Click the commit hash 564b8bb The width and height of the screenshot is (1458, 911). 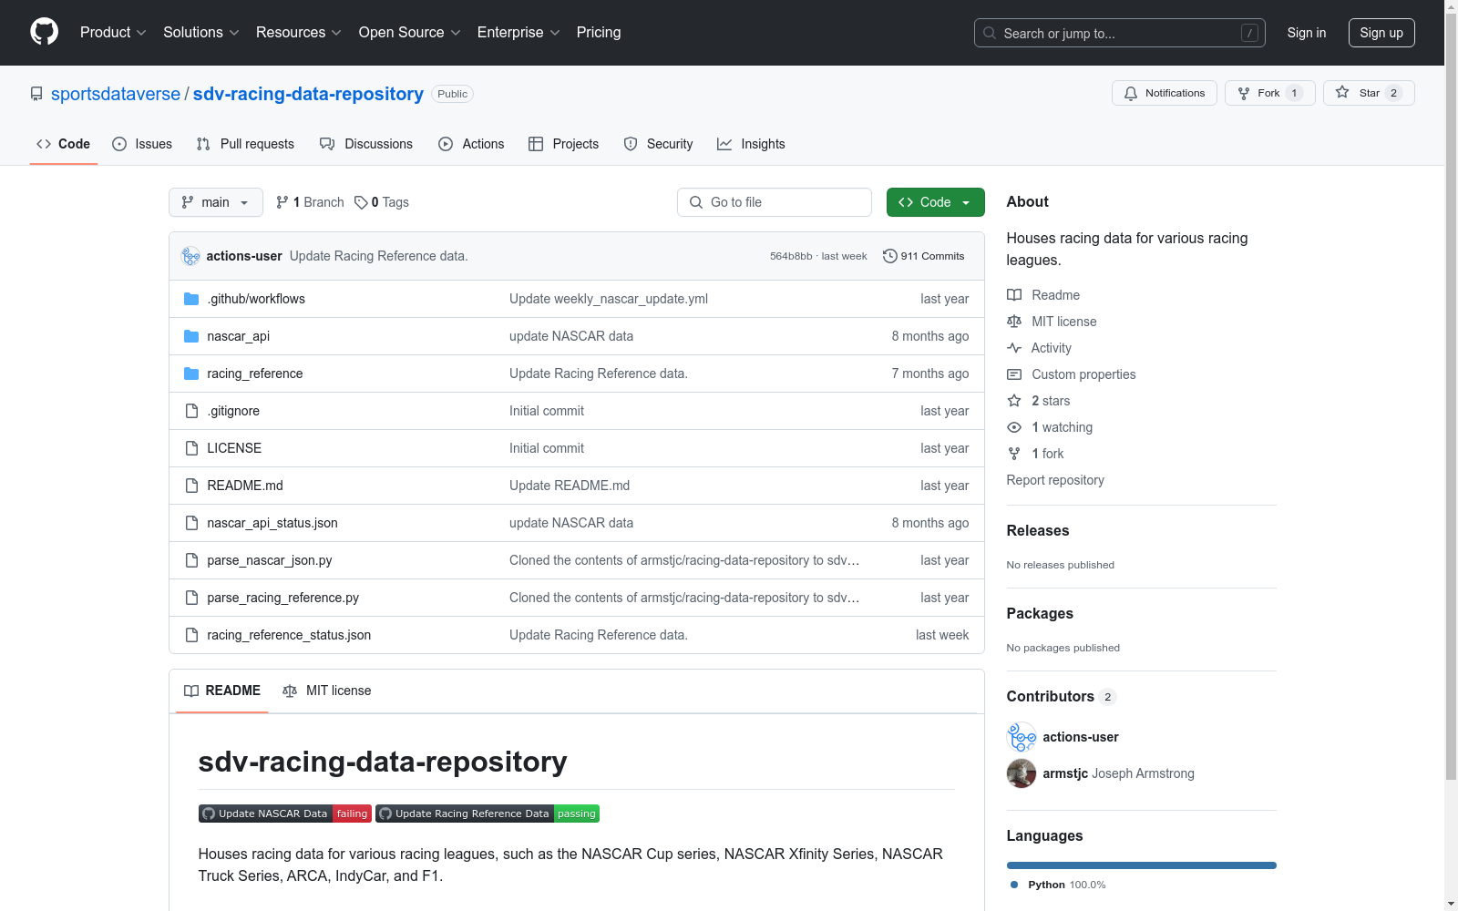tap(791, 256)
